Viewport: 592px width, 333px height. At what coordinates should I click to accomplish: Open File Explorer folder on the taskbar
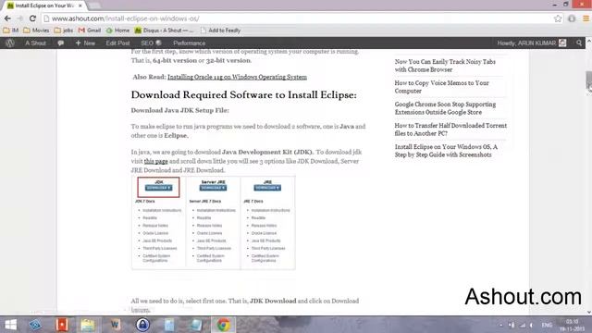pos(88,325)
